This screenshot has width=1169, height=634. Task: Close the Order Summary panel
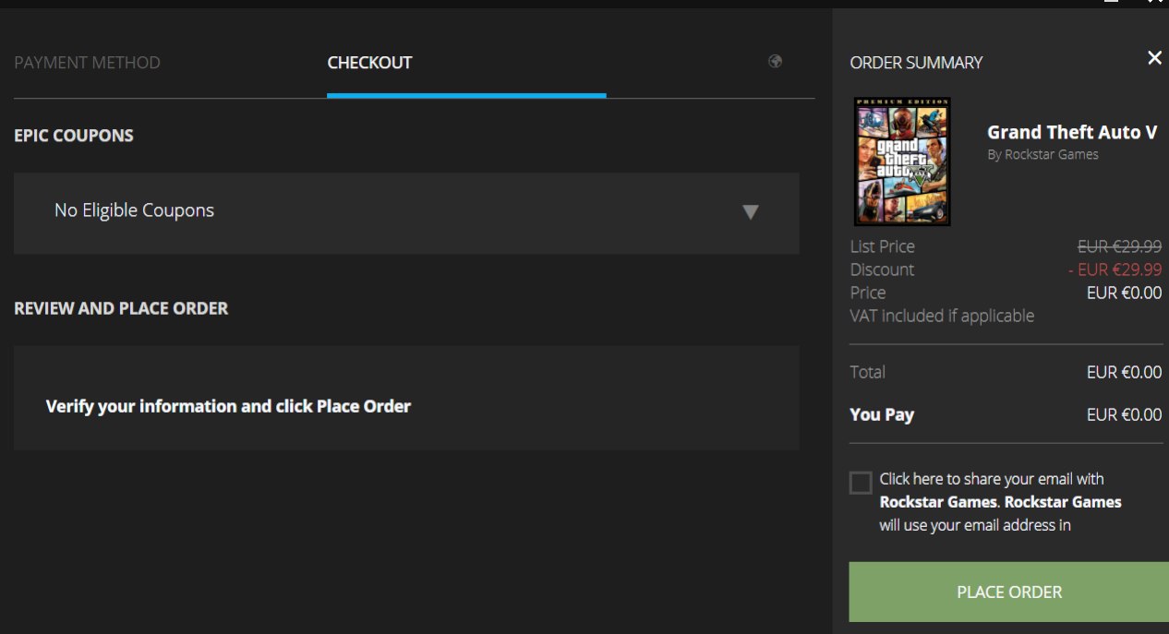(x=1154, y=58)
